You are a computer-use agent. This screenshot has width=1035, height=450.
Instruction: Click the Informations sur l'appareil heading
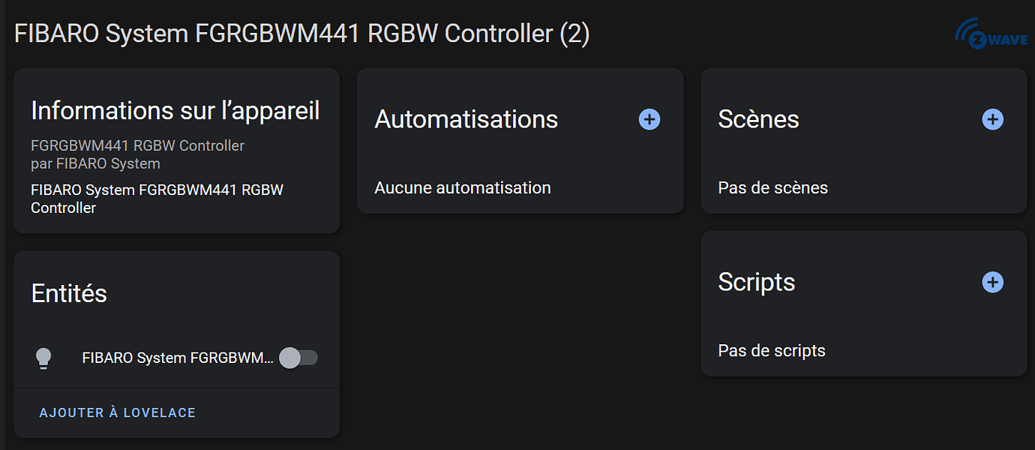pos(175,110)
